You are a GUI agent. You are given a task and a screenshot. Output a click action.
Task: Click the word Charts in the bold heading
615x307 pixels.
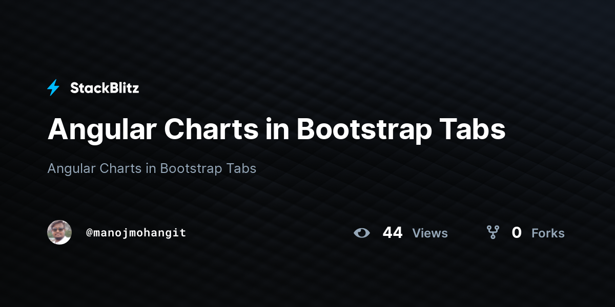point(211,129)
